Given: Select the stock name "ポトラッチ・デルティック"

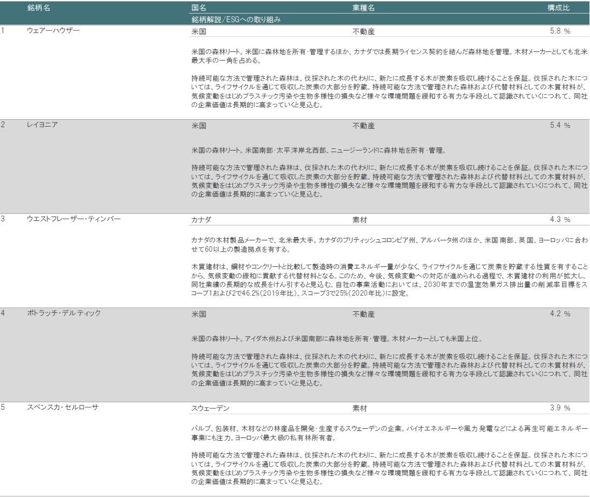Looking at the screenshot, I should click(64, 313).
